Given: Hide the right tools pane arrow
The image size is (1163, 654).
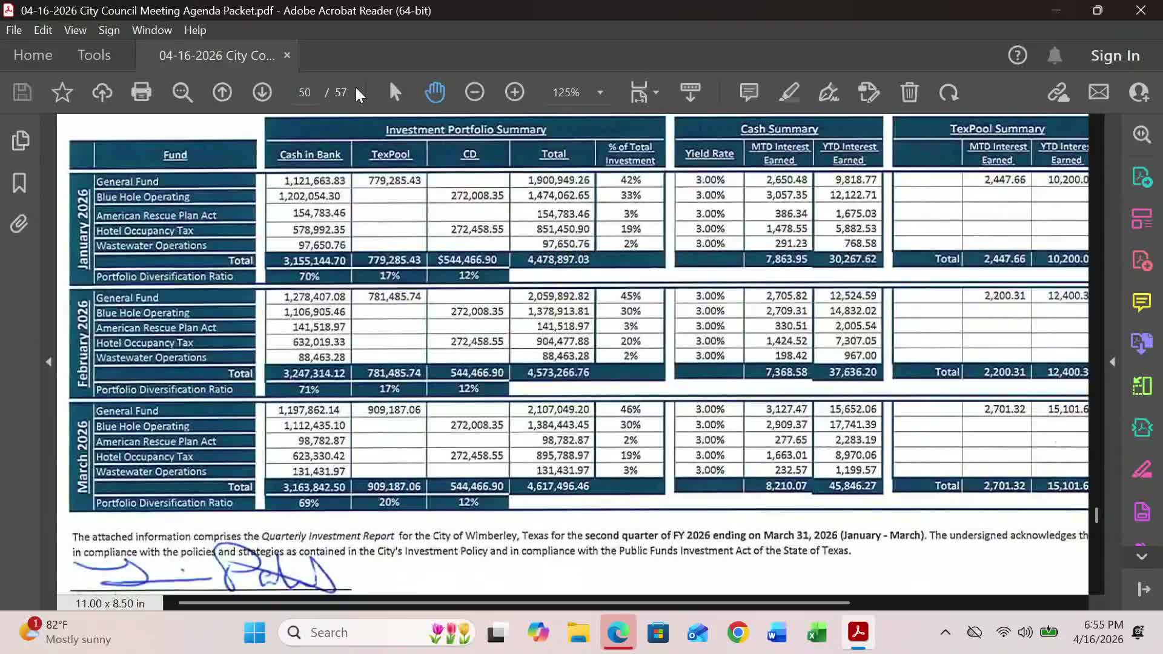Looking at the screenshot, I should (1112, 362).
